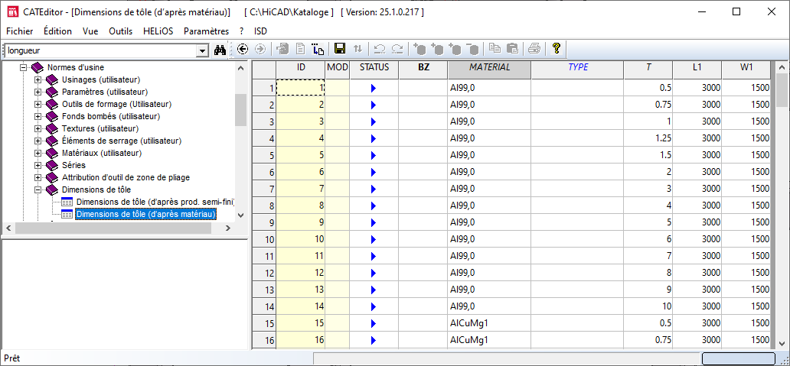Click the undo arrow toolbar icon
Image resolution: width=790 pixels, height=366 pixels.
click(379, 49)
